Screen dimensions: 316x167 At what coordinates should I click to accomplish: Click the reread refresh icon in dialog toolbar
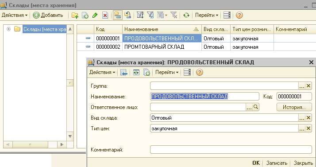(136, 72)
